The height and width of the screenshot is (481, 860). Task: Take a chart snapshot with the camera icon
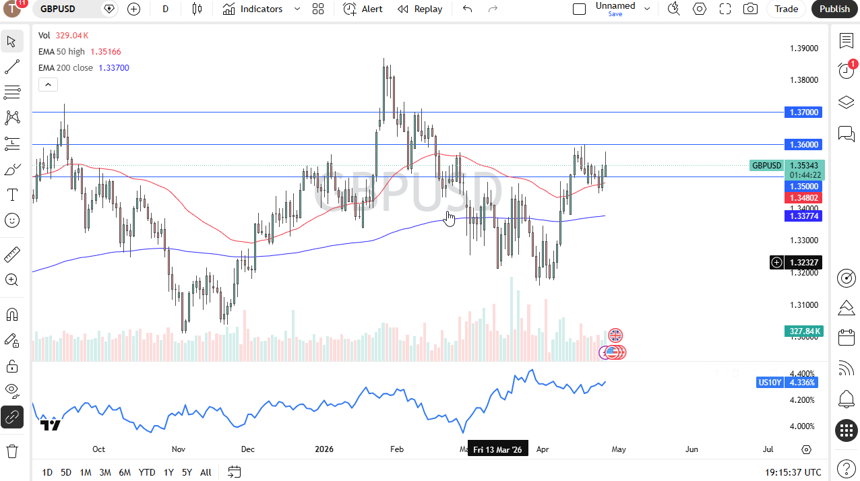coord(750,9)
